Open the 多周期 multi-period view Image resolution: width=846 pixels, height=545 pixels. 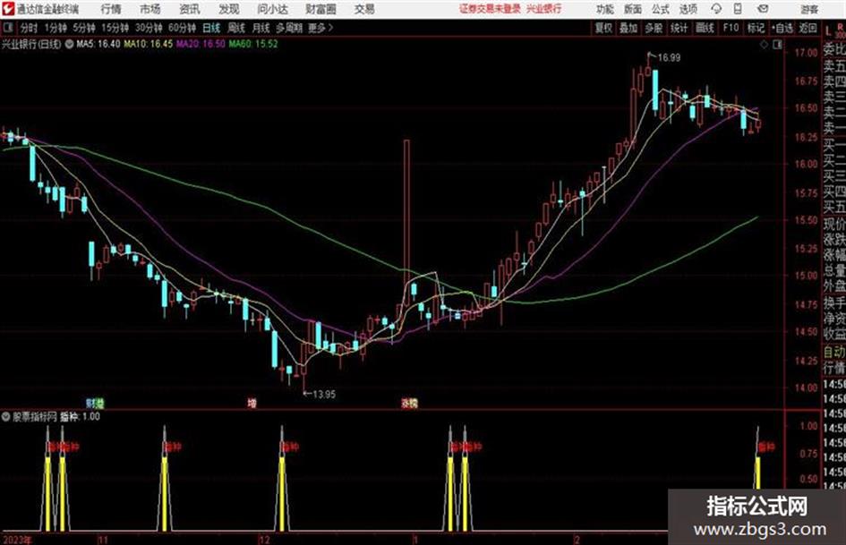pos(289,28)
